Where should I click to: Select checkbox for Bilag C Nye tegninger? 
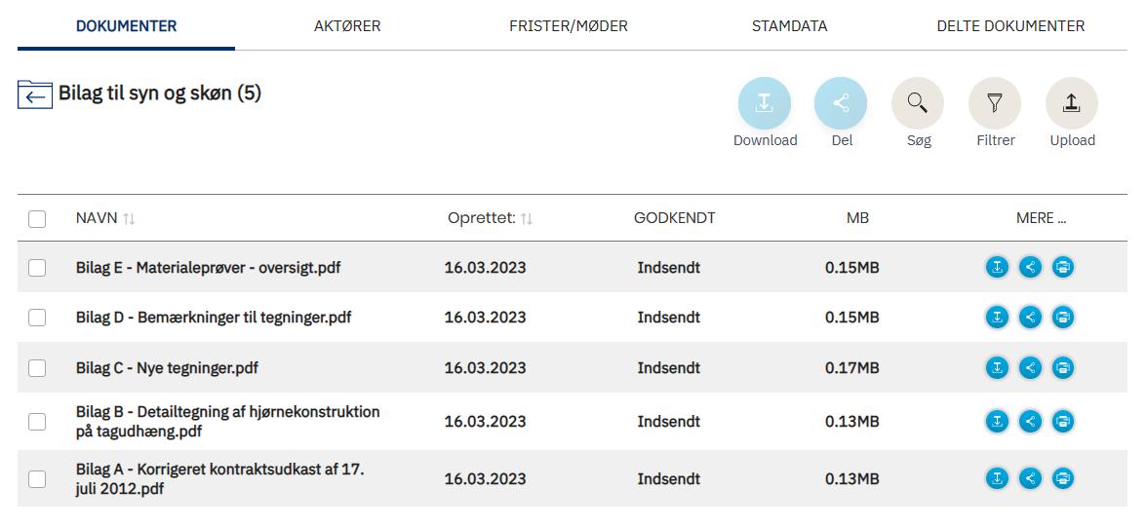37,367
